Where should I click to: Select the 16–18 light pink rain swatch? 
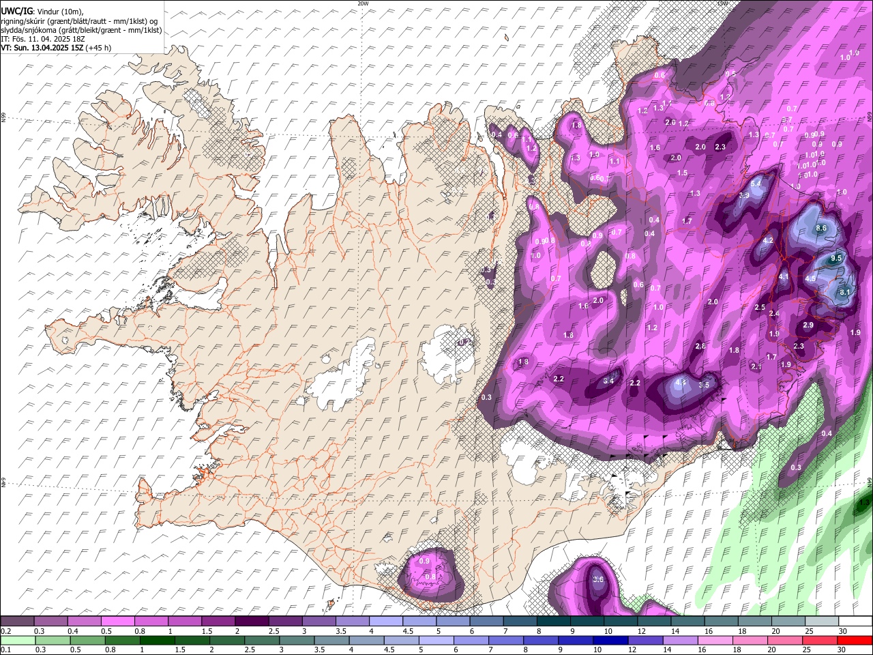(715, 640)
